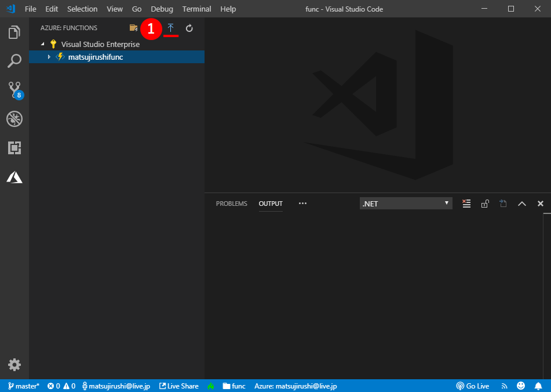Click the AZURE: FUNCTIONS panel header
The image size is (551, 392).
coord(69,28)
